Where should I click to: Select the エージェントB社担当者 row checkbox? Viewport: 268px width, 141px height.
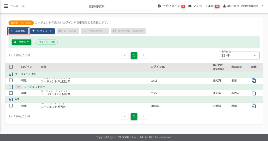(11, 93)
